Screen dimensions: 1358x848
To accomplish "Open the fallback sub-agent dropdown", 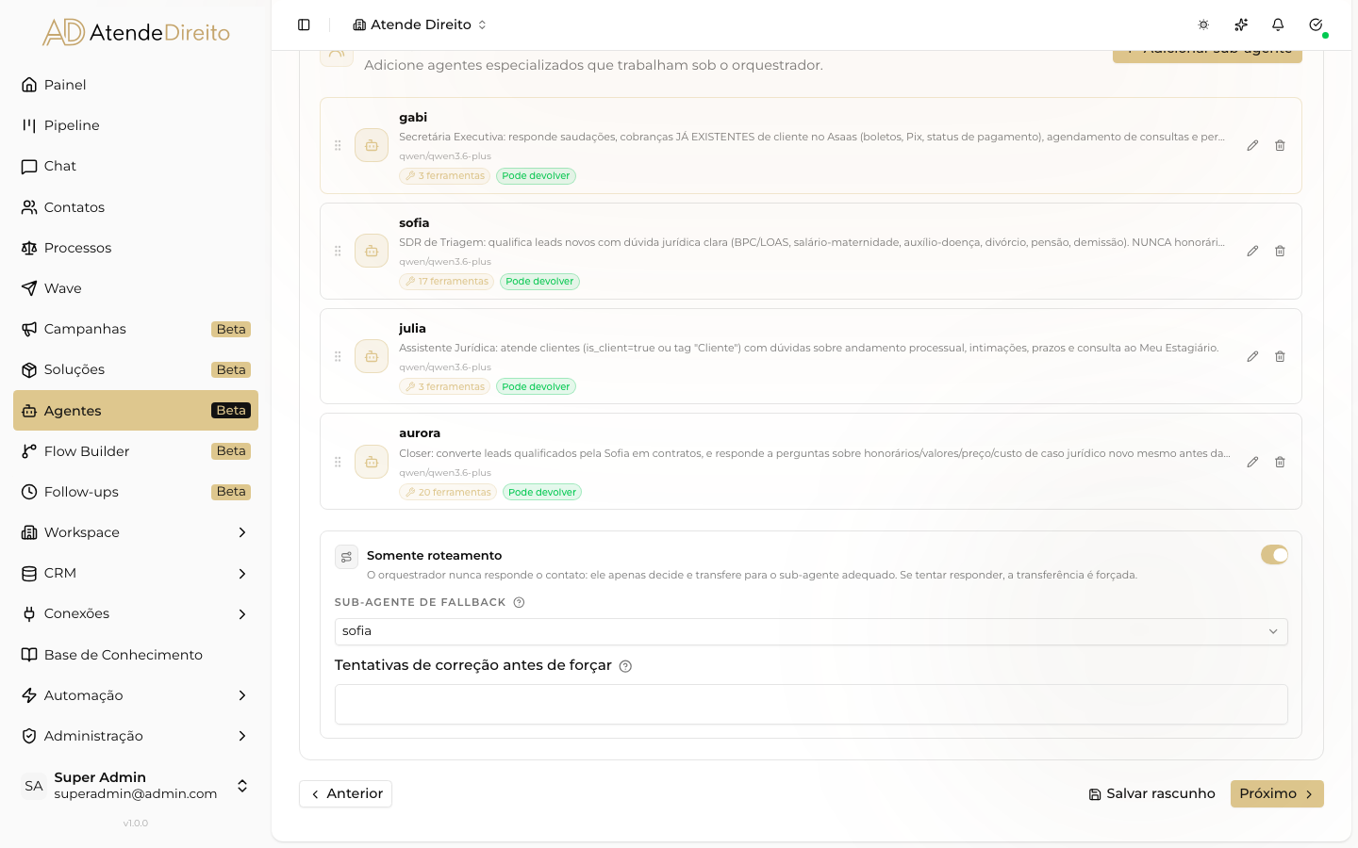I will pyautogui.click(x=811, y=632).
